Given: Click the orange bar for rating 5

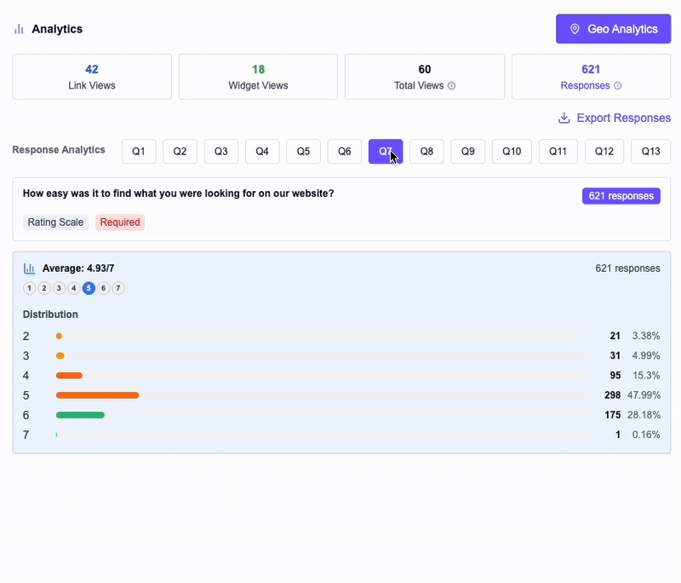Looking at the screenshot, I should (x=97, y=395).
